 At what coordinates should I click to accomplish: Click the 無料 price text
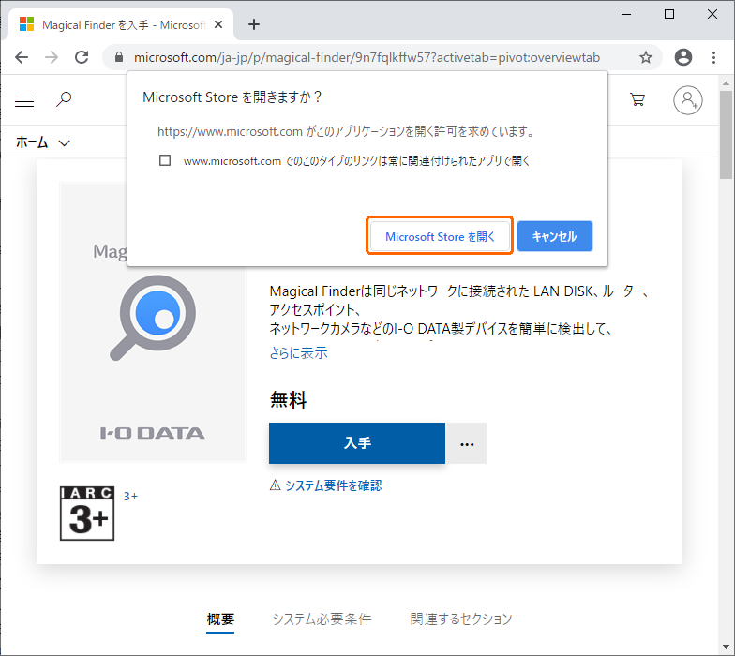(x=288, y=399)
